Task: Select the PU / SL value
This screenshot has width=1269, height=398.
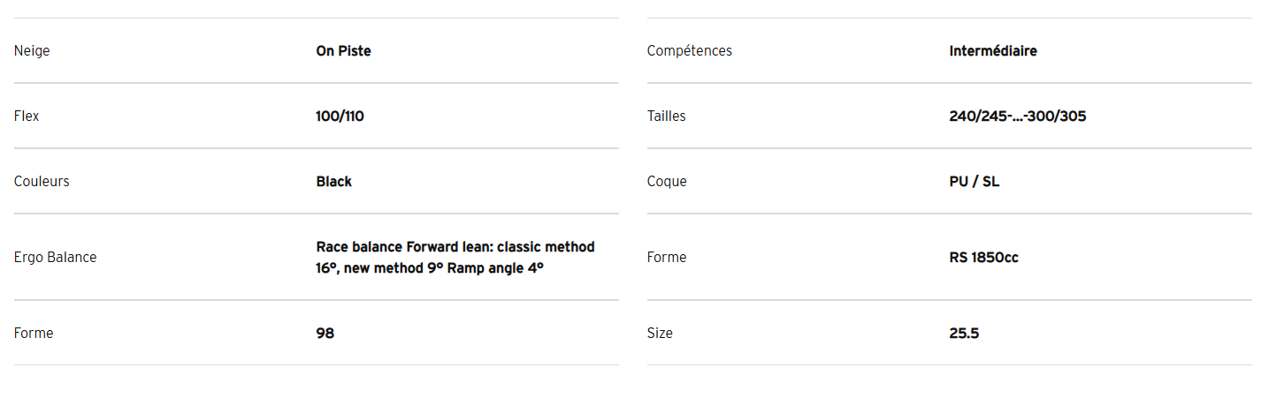Action: pyautogui.click(x=975, y=182)
